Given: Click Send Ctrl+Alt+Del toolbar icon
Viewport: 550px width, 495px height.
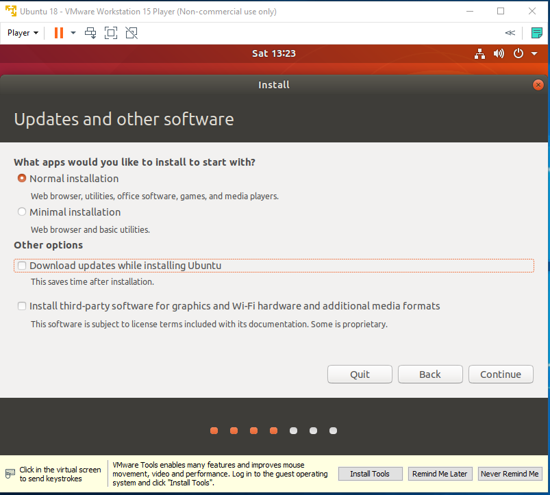Looking at the screenshot, I should [x=90, y=33].
